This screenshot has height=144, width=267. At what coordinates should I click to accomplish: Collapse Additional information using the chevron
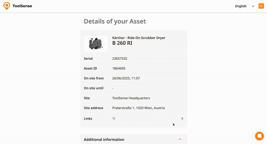[x=180, y=139]
